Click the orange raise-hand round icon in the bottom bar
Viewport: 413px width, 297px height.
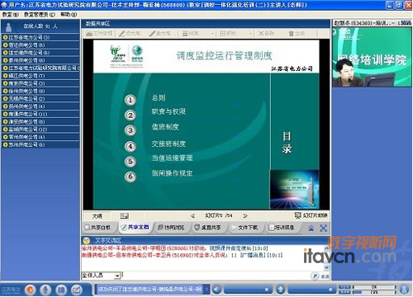coord(31,290)
